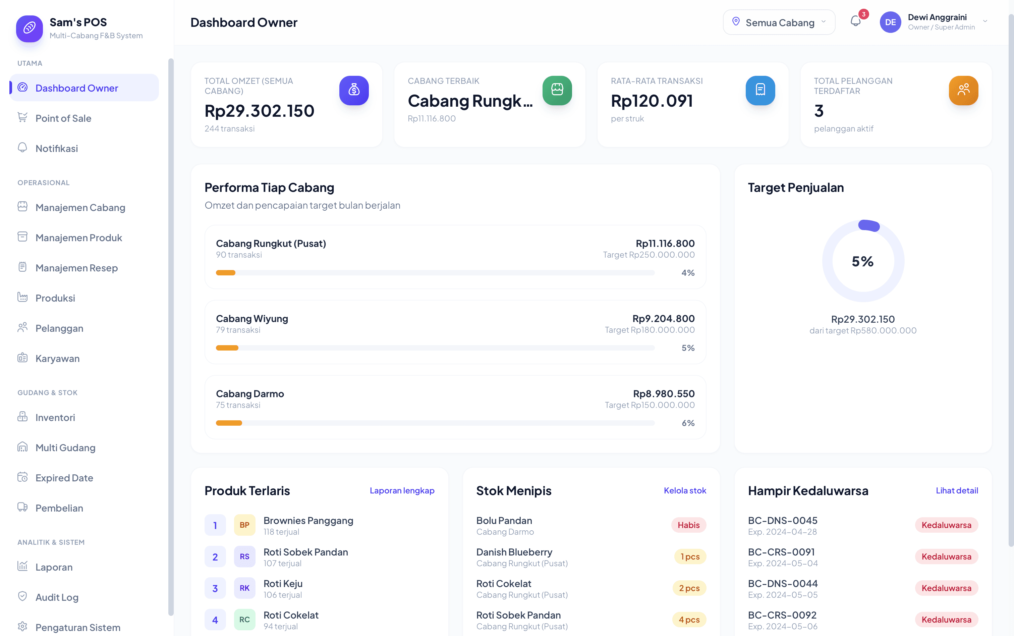
Task: Click the Kelola stok link
Action: 685,491
